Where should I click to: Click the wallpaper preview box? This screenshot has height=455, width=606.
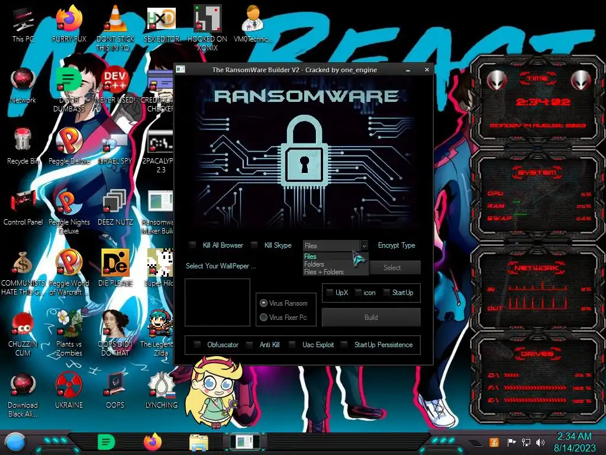[217, 302]
